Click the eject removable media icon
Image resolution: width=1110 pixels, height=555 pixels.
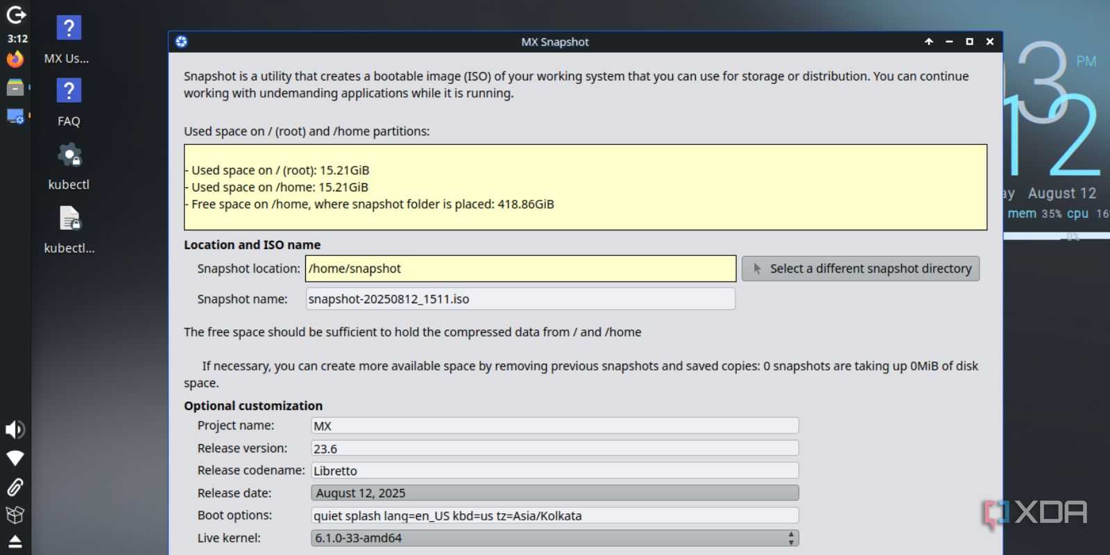point(15,542)
